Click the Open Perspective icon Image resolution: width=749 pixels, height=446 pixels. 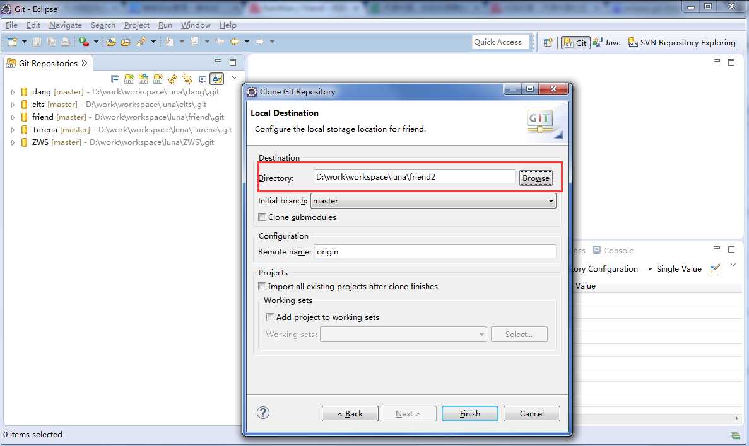coord(548,42)
